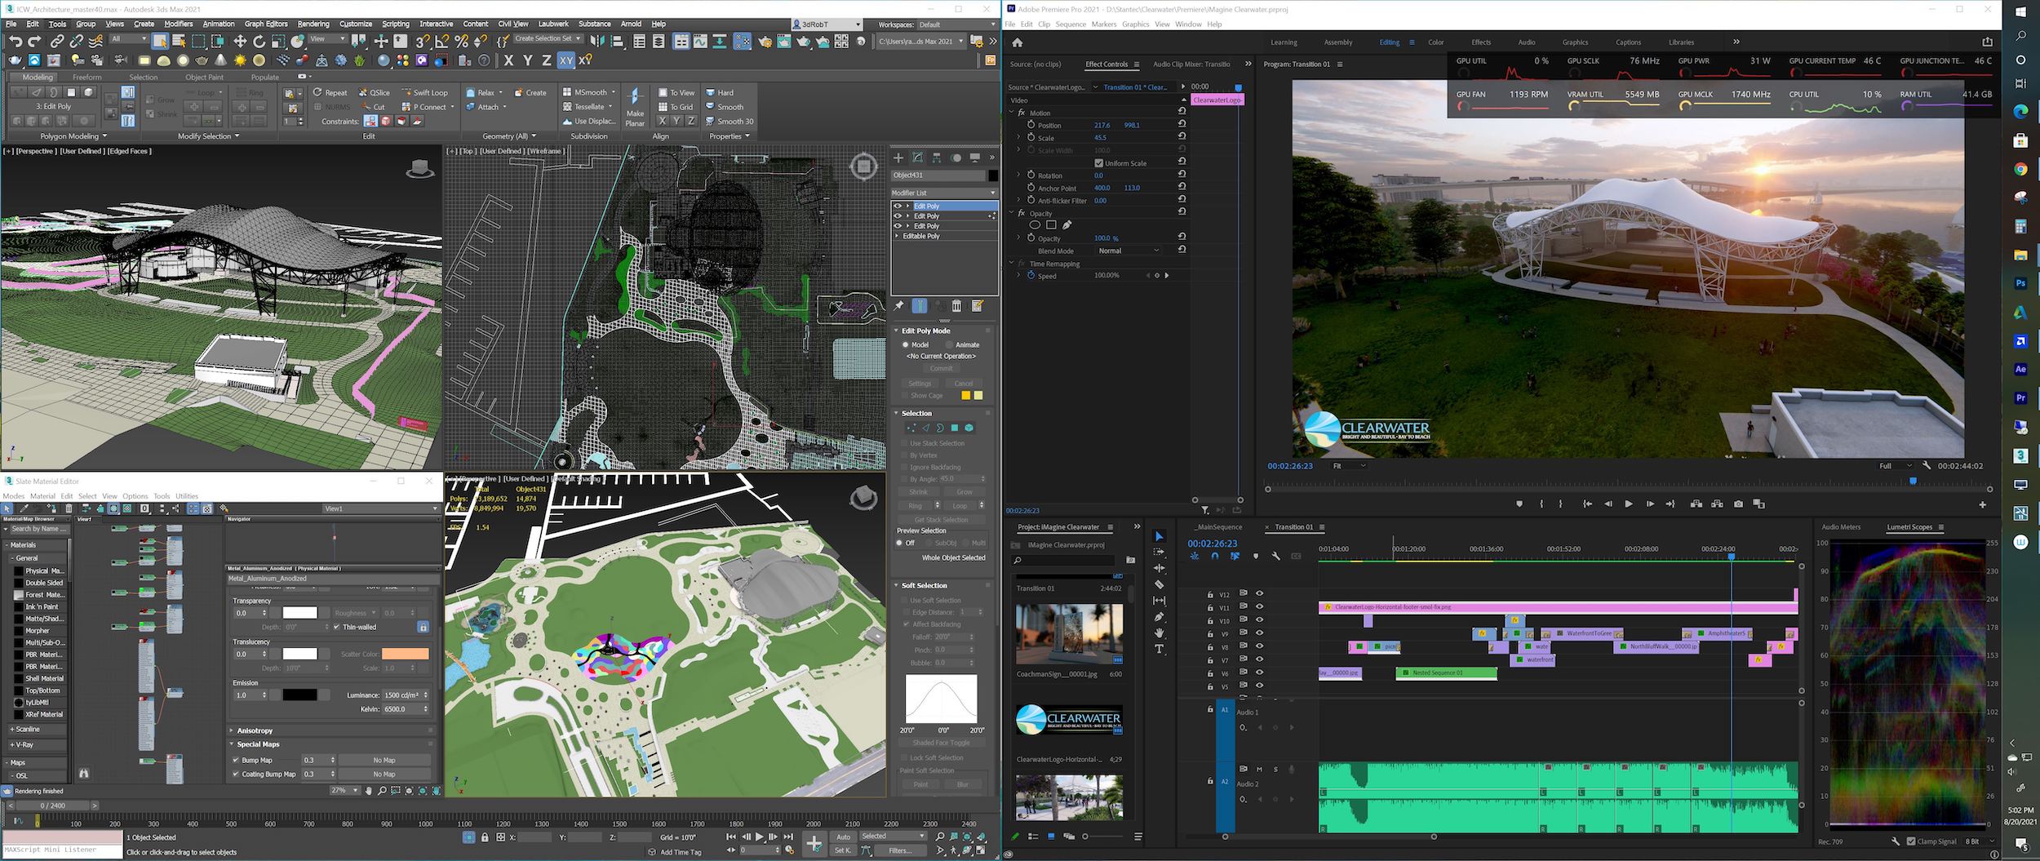The width and height of the screenshot is (2040, 861).
Task: Open the Modifiers menu in 3ds Max
Action: pyautogui.click(x=179, y=24)
